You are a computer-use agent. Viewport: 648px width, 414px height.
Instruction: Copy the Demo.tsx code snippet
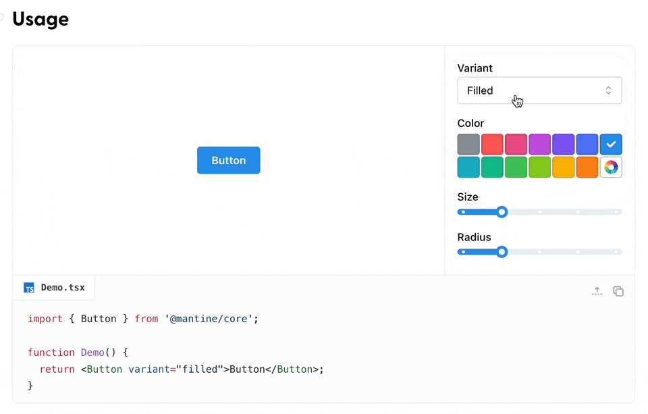pyautogui.click(x=618, y=291)
